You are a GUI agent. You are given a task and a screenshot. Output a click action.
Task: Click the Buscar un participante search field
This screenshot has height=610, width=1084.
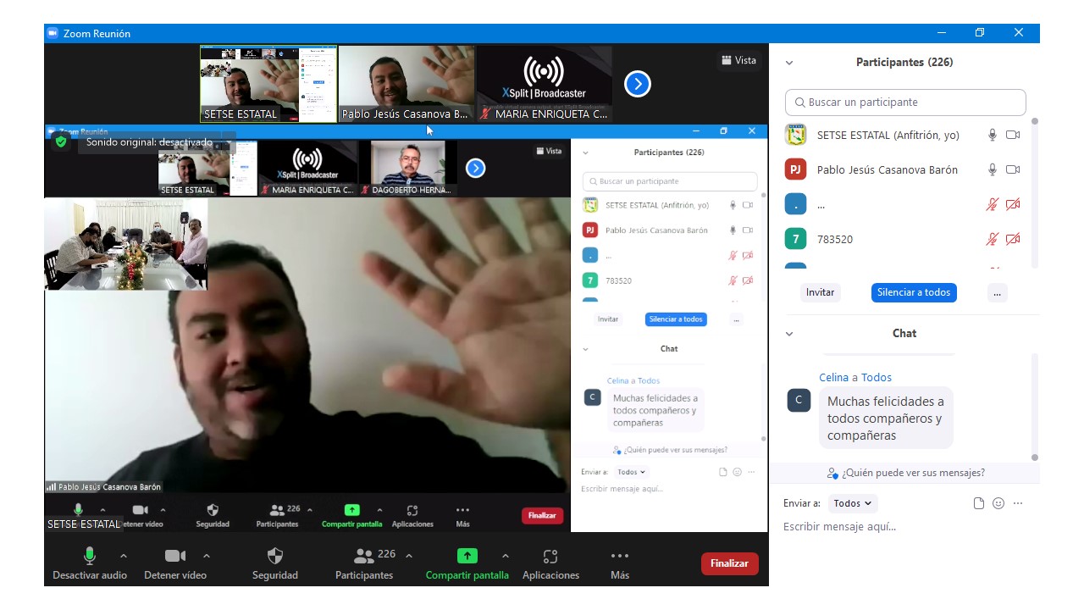tap(905, 103)
